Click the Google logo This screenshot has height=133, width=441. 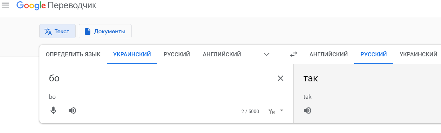point(31,5)
